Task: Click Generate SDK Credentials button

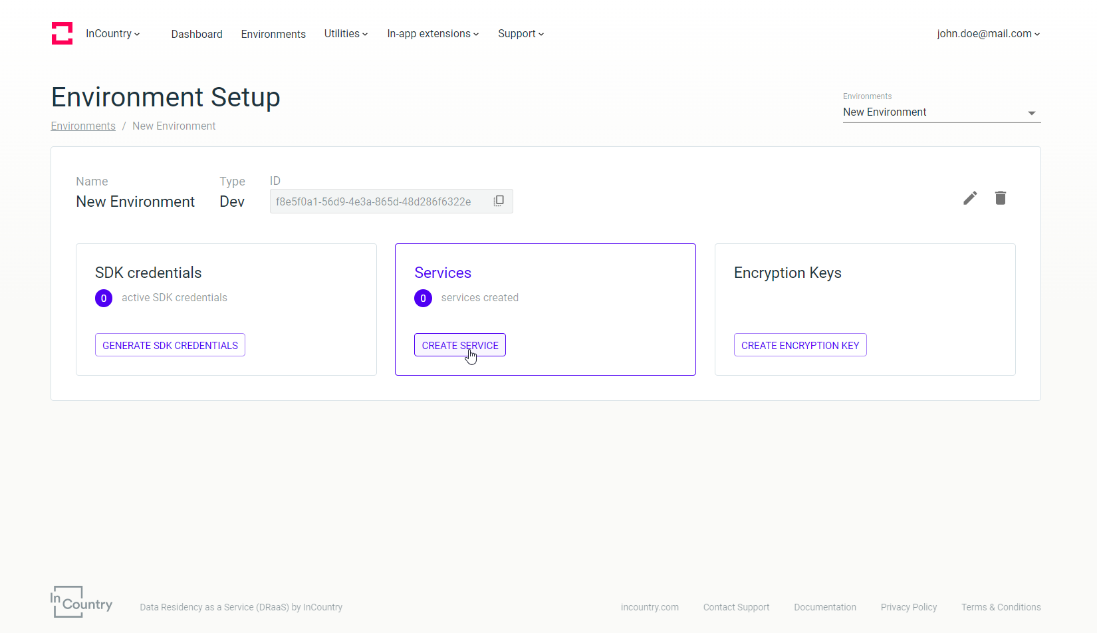Action: pyautogui.click(x=170, y=345)
